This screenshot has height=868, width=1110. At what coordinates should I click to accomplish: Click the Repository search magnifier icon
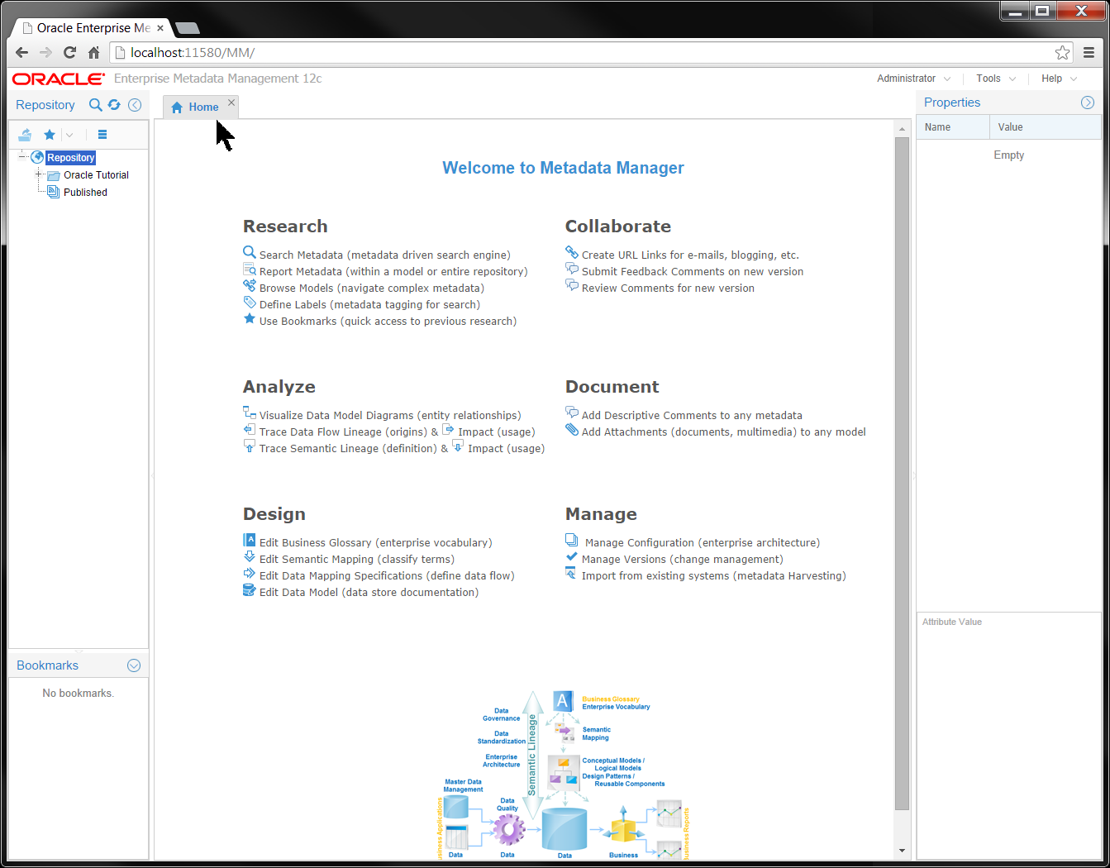point(96,105)
